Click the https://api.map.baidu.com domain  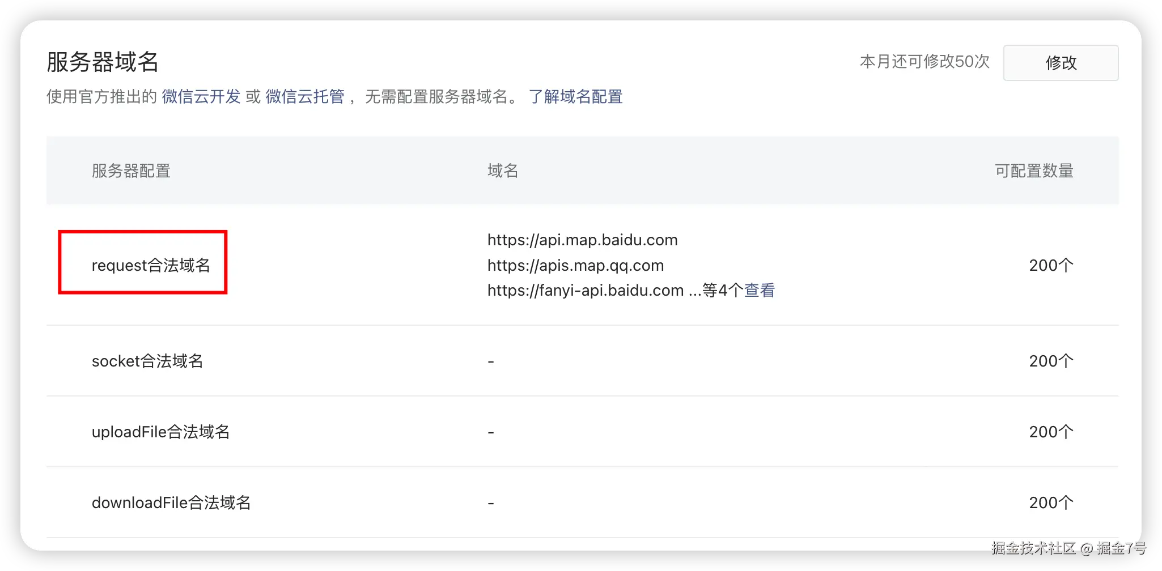point(582,240)
